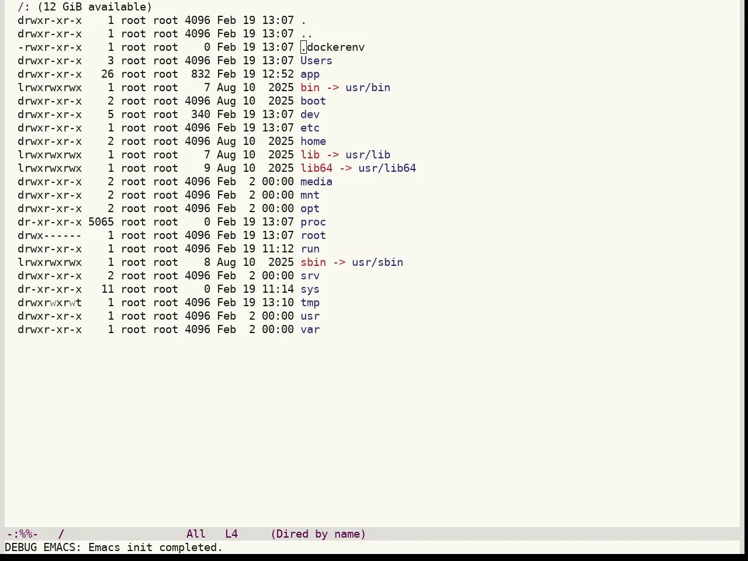Open the home directory
This screenshot has height=561, width=748.
(313, 141)
